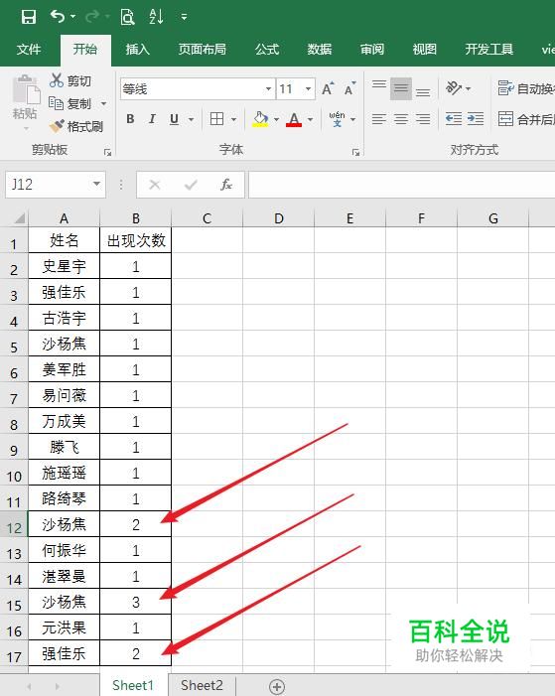Click the Borders icon
Image resolution: width=555 pixels, height=696 pixels.
click(x=216, y=119)
